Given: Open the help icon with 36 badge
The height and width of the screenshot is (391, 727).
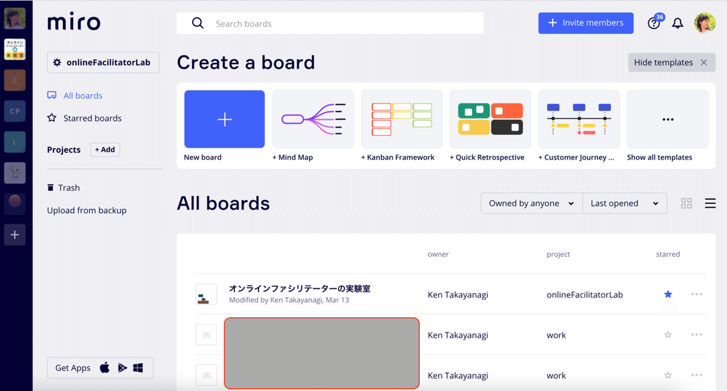Looking at the screenshot, I should [x=654, y=23].
